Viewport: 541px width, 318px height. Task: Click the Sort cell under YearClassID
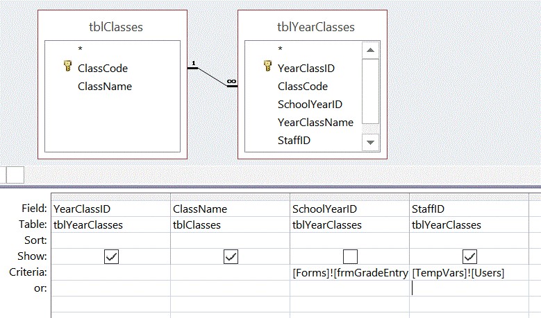111,240
